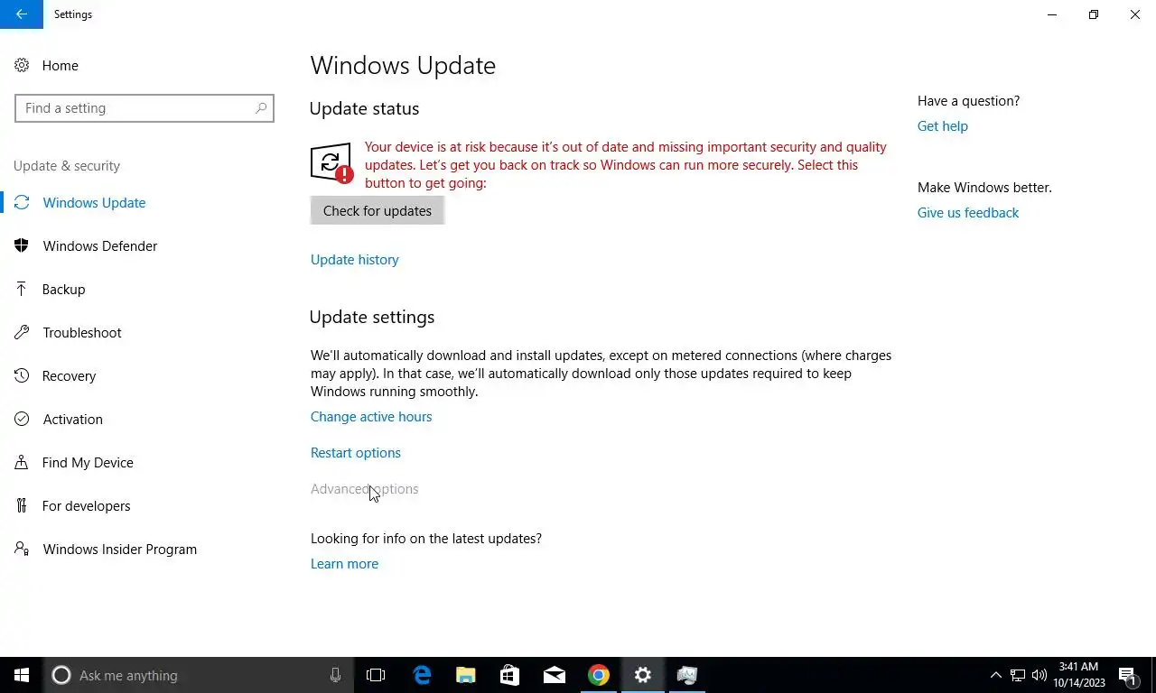Click the network icon in system tray
The image size is (1156, 693).
[1018, 675]
